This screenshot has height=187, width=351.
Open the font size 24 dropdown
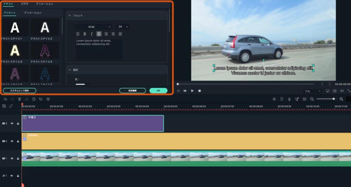(x=123, y=27)
